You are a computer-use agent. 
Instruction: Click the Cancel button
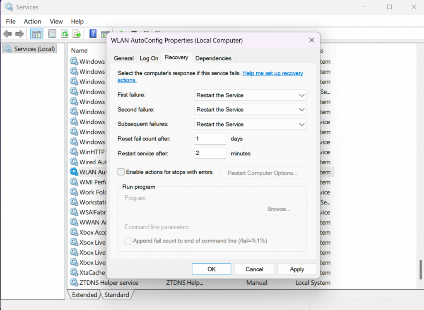tap(254, 269)
